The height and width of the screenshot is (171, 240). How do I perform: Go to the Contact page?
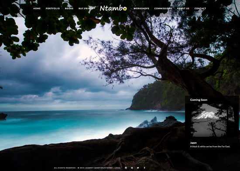[200, 8]
